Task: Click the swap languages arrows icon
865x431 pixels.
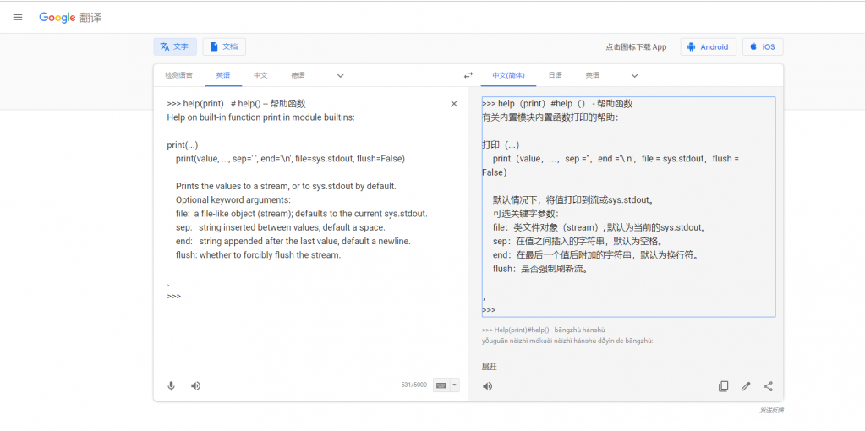Action: [x=468, y=75]
